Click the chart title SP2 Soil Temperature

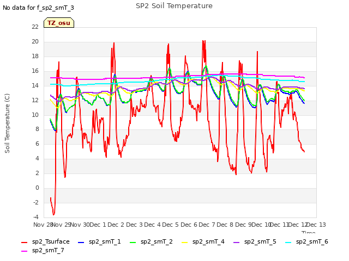coord(174,6)
